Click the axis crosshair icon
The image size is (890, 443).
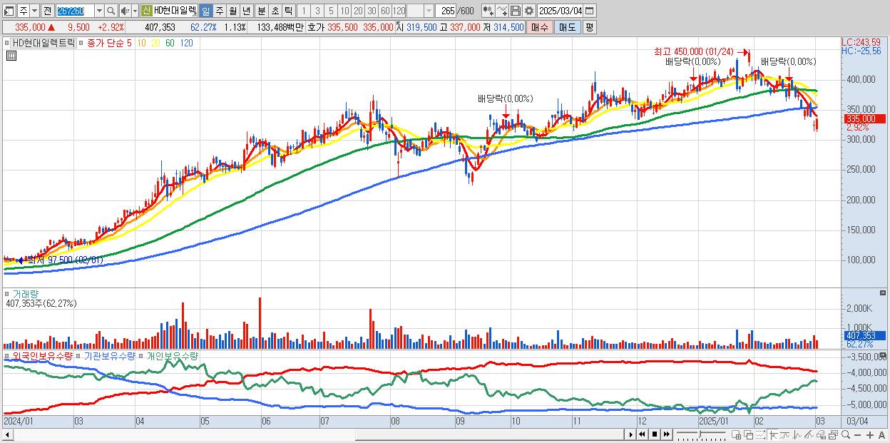click(x=773, y=435)
